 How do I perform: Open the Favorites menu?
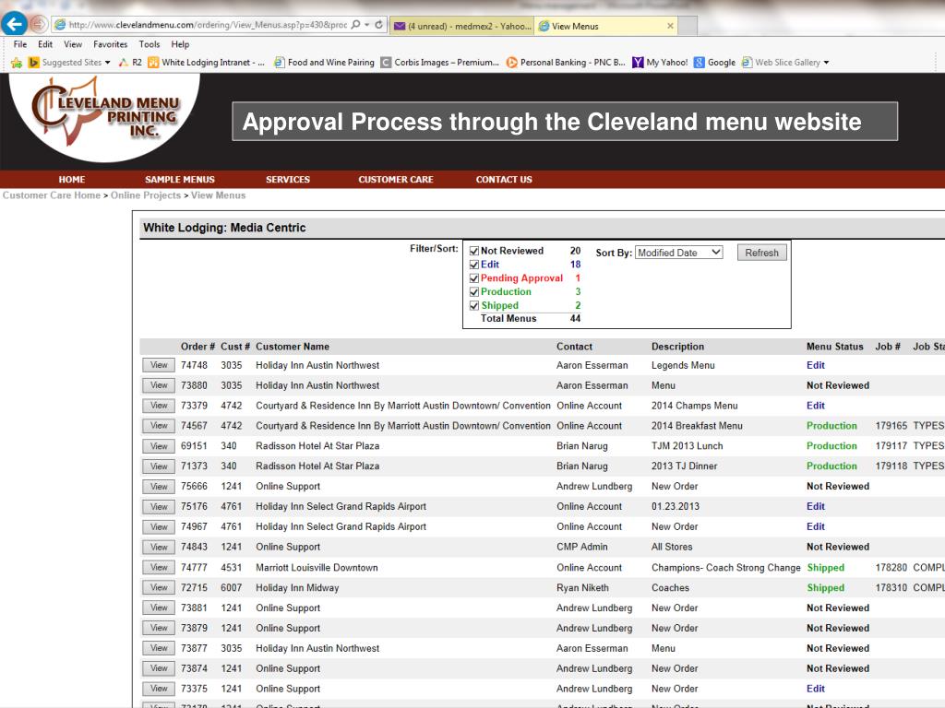click(x=111, y=44)
